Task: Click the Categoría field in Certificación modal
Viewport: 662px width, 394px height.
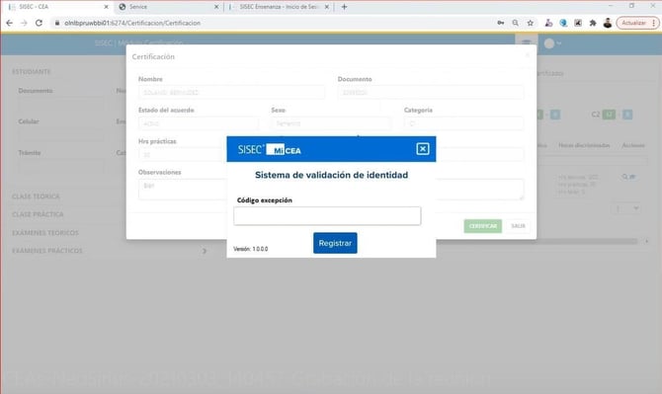Action: pyautogui.click(x=463, y=123)
